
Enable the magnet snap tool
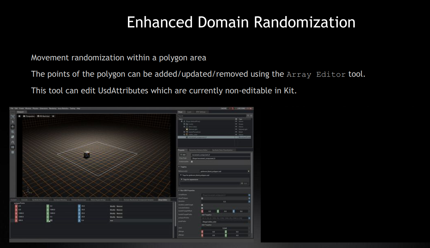coord(13,142)
